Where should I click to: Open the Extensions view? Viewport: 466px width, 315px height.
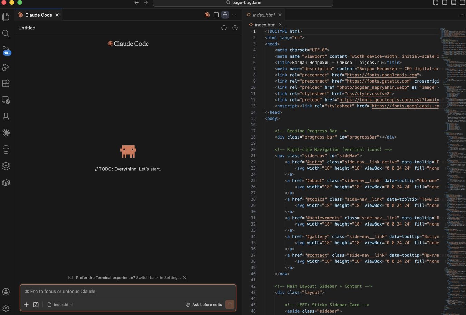tap(6, 84)
